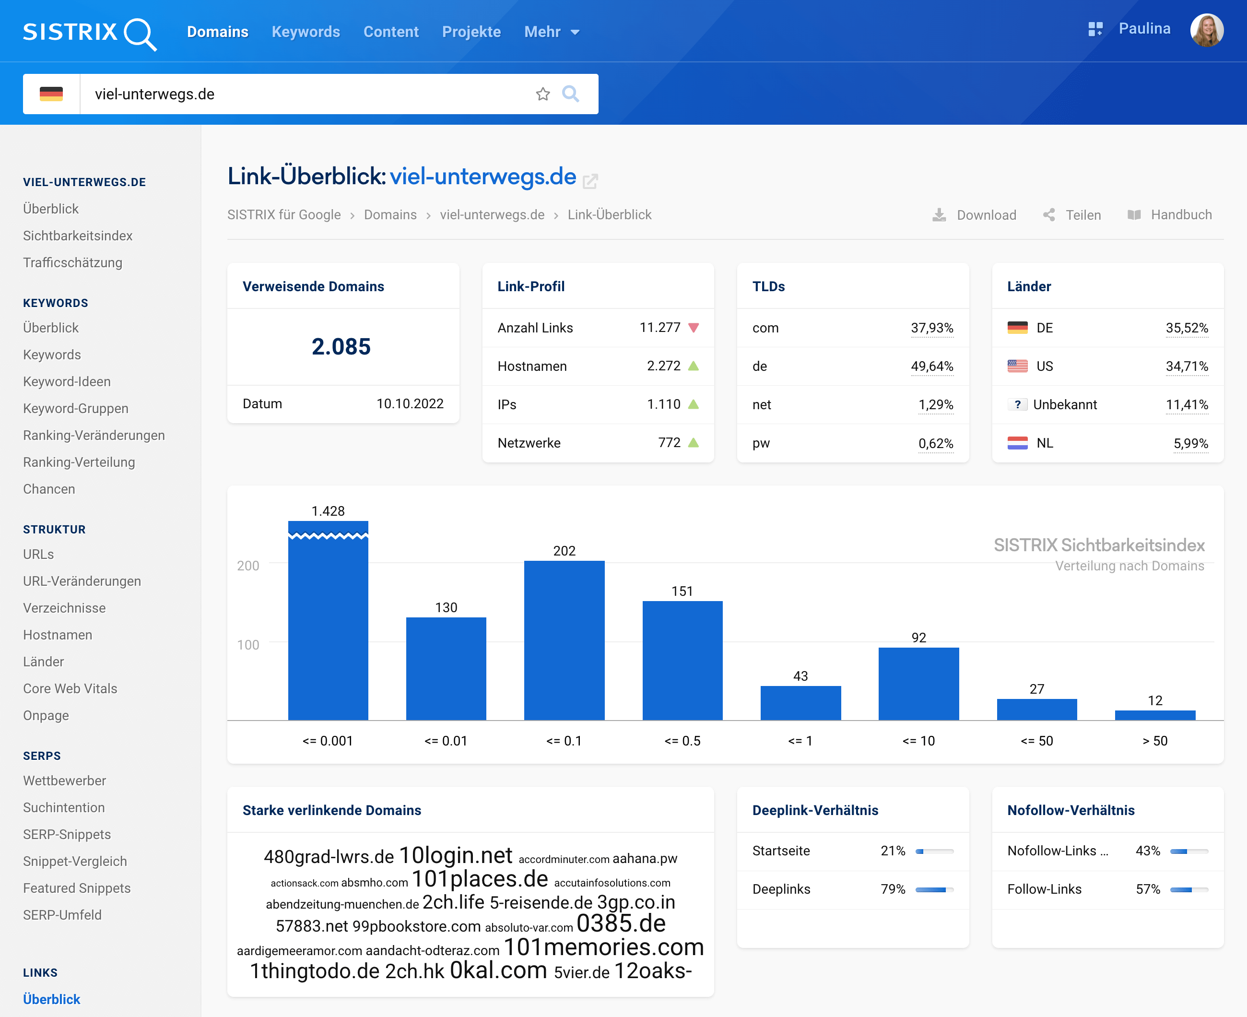Click in the domain search input field
The height and width of the screenshot is (1017, 1247).
coord(305,95)
